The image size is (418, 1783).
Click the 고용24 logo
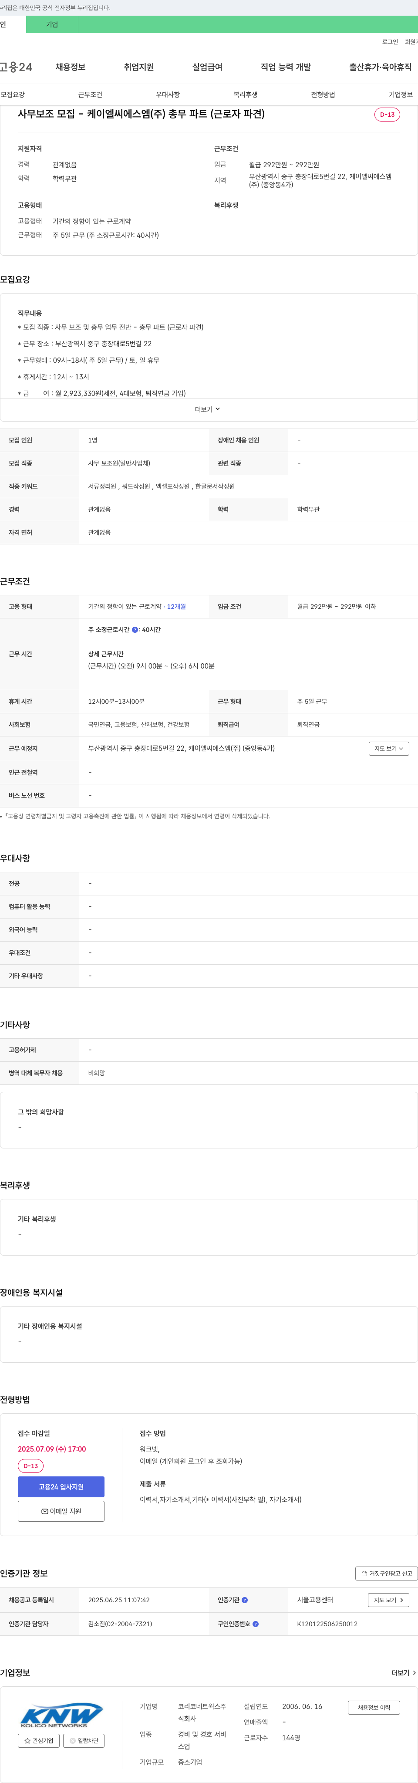[15, 67]
